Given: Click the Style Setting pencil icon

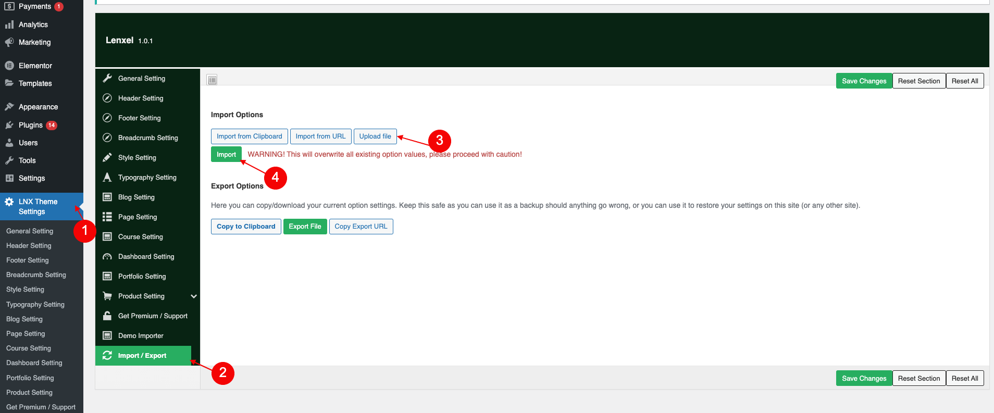Looking at the screenshot, I should [x=107, y=157].
